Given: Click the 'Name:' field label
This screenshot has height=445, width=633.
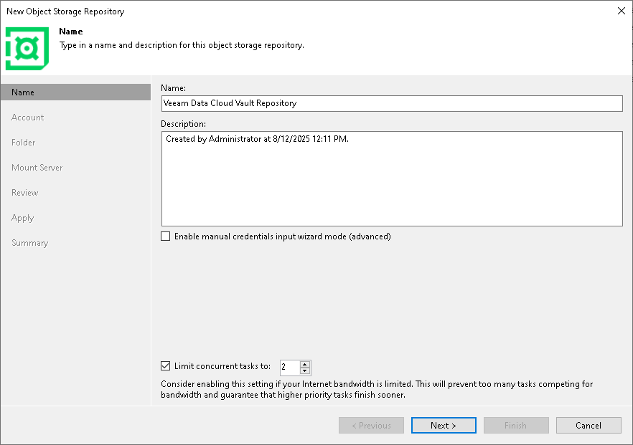Looking at the screenshot, I should tap(173, 88).
